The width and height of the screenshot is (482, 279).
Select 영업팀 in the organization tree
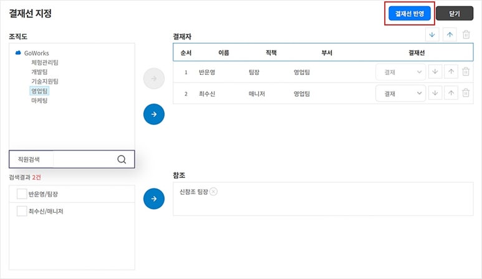click(40, 91)
